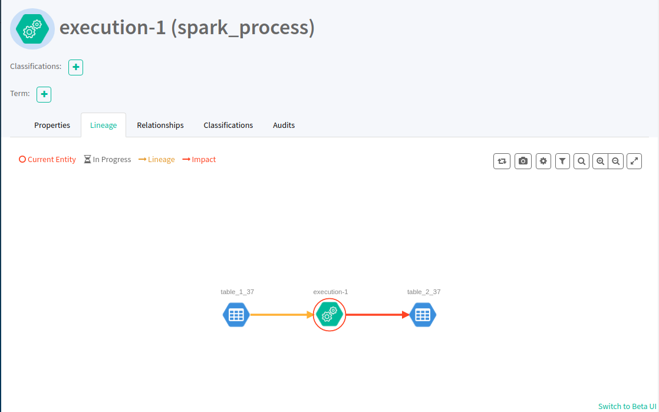Viewport: 659px width, 412px height.
Task: Select the table_1_37 node icon
Action: 236,315
